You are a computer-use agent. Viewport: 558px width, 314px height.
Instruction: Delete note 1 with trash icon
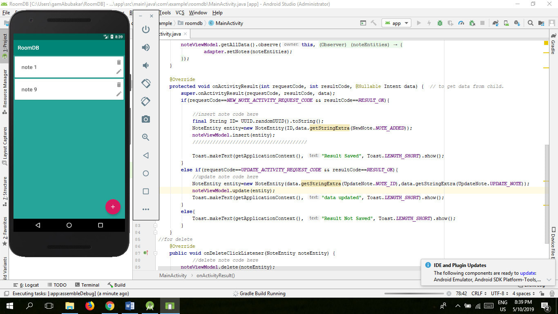(x=119, y=62)
